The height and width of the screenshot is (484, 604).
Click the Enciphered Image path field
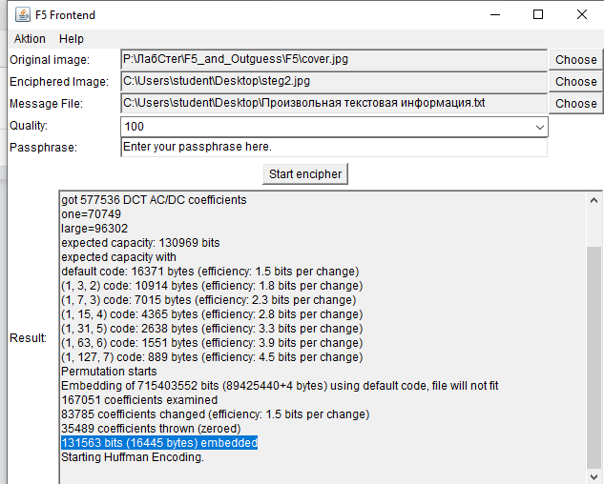click(334, 82)
